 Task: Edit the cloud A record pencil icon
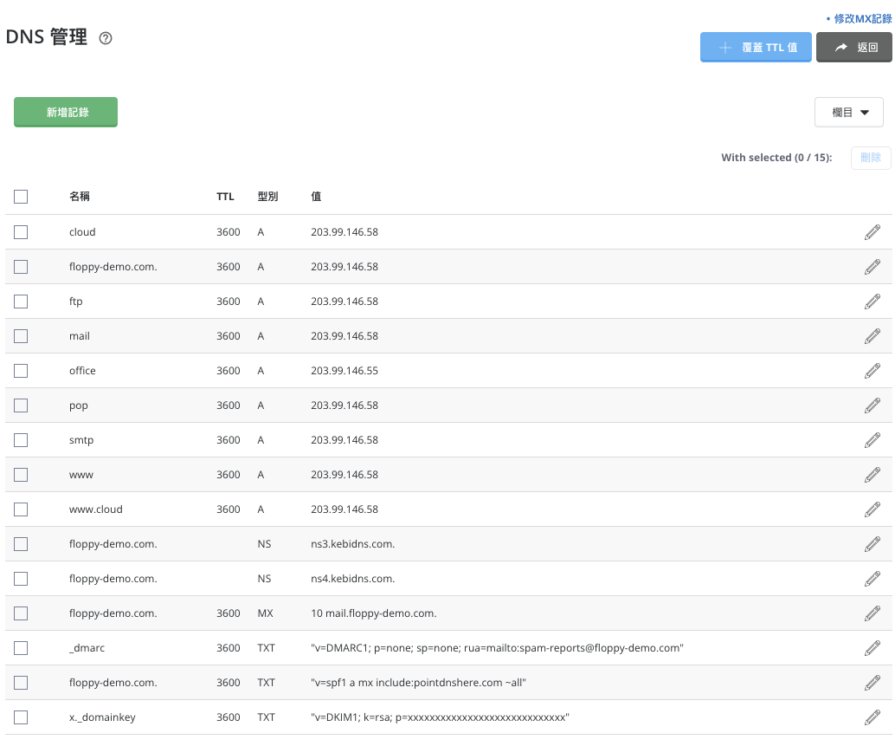click(872, 232)
